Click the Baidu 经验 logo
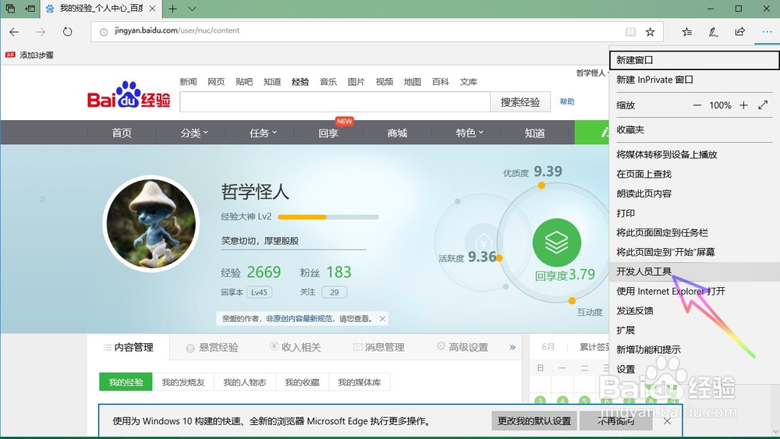This screenshot has width=780, height=439. tap(129, 95)
